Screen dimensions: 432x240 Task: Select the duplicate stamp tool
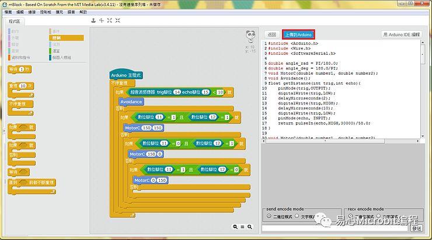pos(93,20)
